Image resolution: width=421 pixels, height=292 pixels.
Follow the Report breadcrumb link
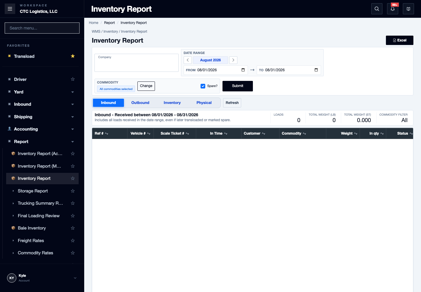click(x=109, y=23)
